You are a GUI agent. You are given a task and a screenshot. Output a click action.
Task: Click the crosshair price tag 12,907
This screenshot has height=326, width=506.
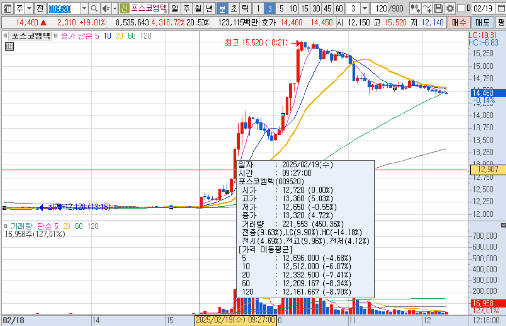click(488, 169)
